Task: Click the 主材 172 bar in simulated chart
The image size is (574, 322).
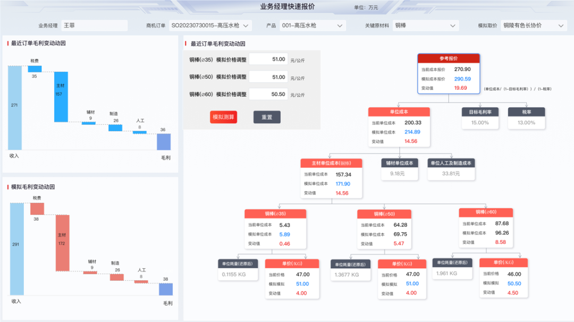Action: point(63,243)
